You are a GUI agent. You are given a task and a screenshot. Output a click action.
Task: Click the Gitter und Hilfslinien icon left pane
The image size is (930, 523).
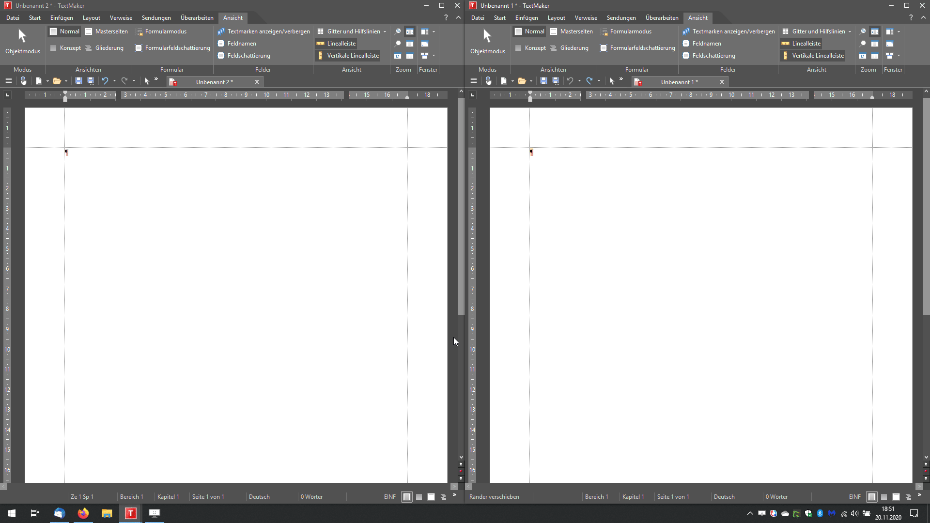point(321,31)
